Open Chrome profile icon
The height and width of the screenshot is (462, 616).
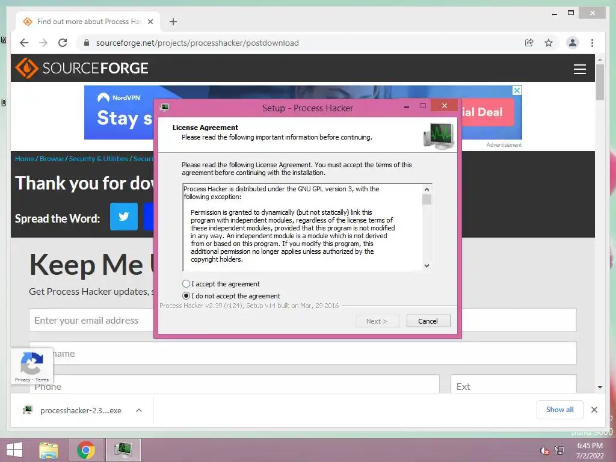tap(573, 43)
